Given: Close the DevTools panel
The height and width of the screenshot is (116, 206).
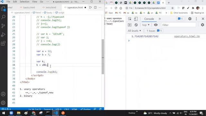Looking at the screenshot, I should [x=203, y=19].
